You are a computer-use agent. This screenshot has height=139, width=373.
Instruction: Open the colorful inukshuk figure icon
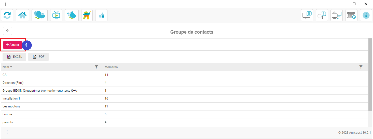87,15
